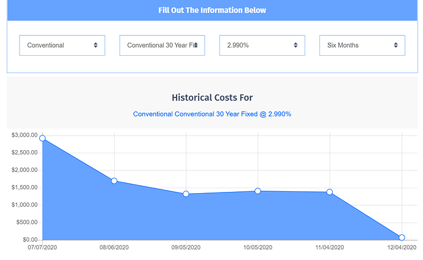Click the $3,000.00 y-axis label

pyautogui.click(x=25, y=135)
